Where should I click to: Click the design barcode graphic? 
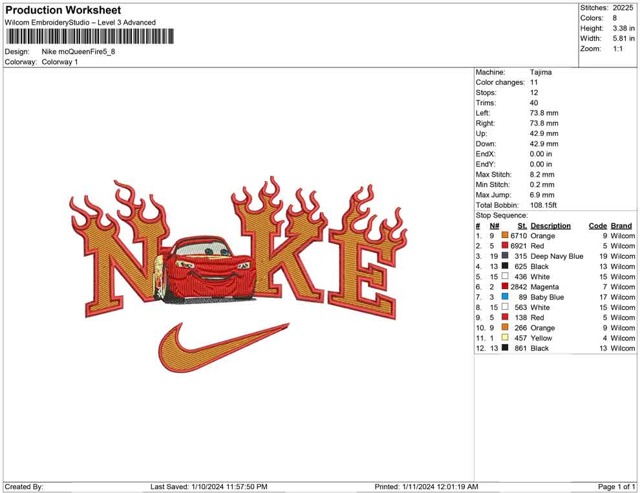click(89, 36)
